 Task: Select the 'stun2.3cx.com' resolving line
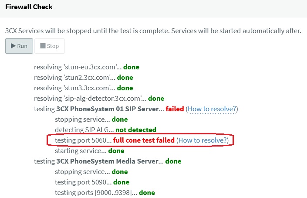click(84, 78)
